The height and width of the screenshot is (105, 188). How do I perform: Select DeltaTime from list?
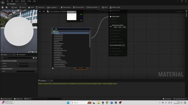click(x=57, y=42)
